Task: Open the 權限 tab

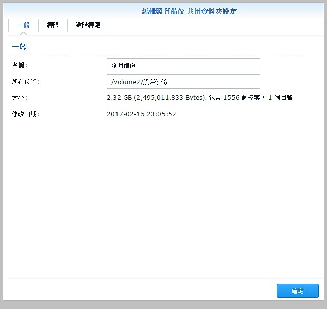Action: point(53,25)
